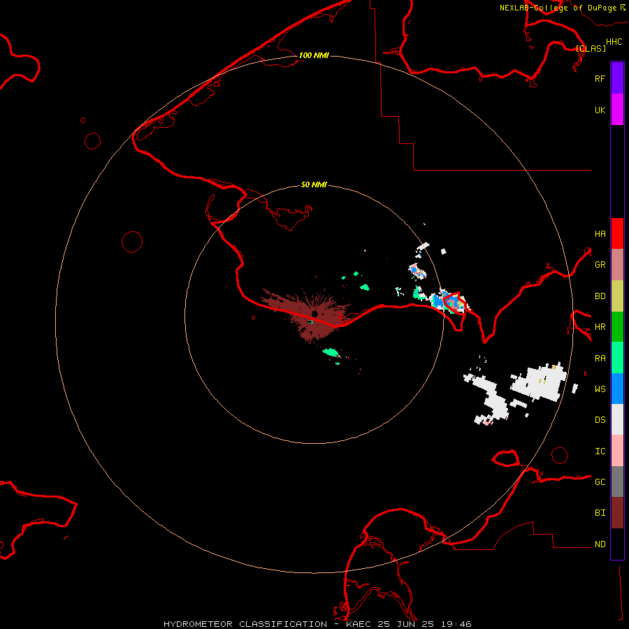Pick the RA light green legend block
629x629 pixels.
click(x=617, y=358)
